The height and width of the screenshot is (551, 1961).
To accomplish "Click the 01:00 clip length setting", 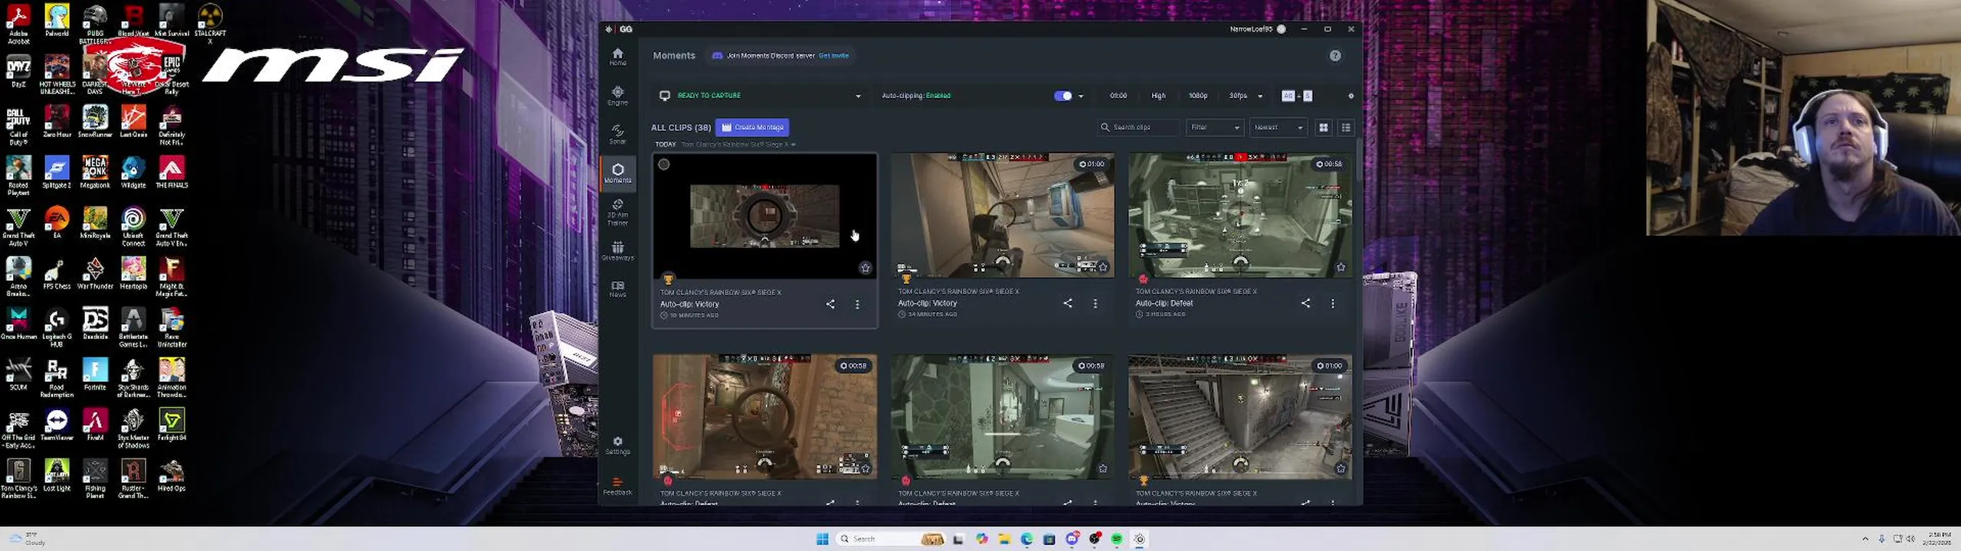I will point(1118,96).
